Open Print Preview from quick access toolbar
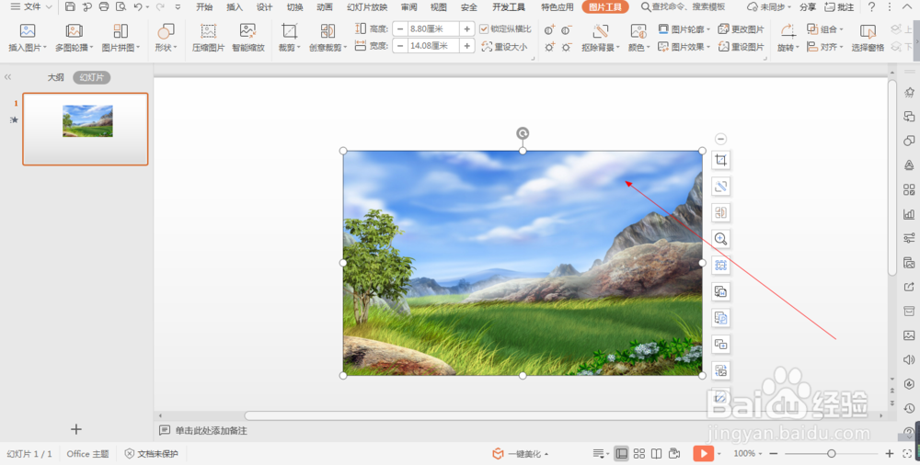920x465 pixels. coord(121,7)
